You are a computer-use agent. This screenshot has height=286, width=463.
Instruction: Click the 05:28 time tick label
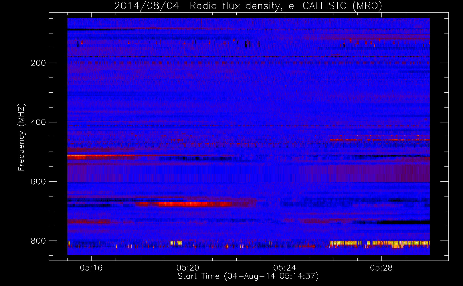pyautogui.click(x=381, y=268)
